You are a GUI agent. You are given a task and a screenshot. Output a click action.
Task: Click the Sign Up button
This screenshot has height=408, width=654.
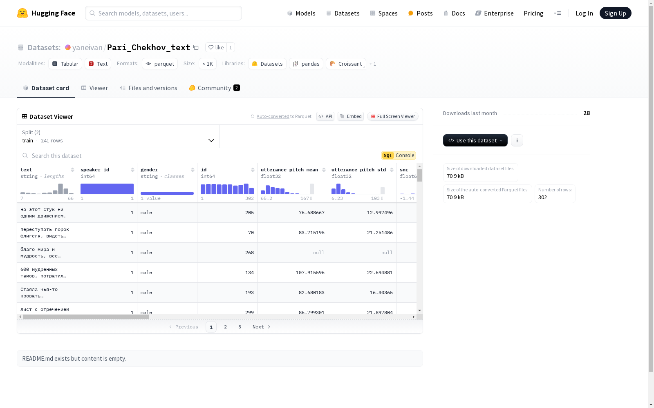615,13
